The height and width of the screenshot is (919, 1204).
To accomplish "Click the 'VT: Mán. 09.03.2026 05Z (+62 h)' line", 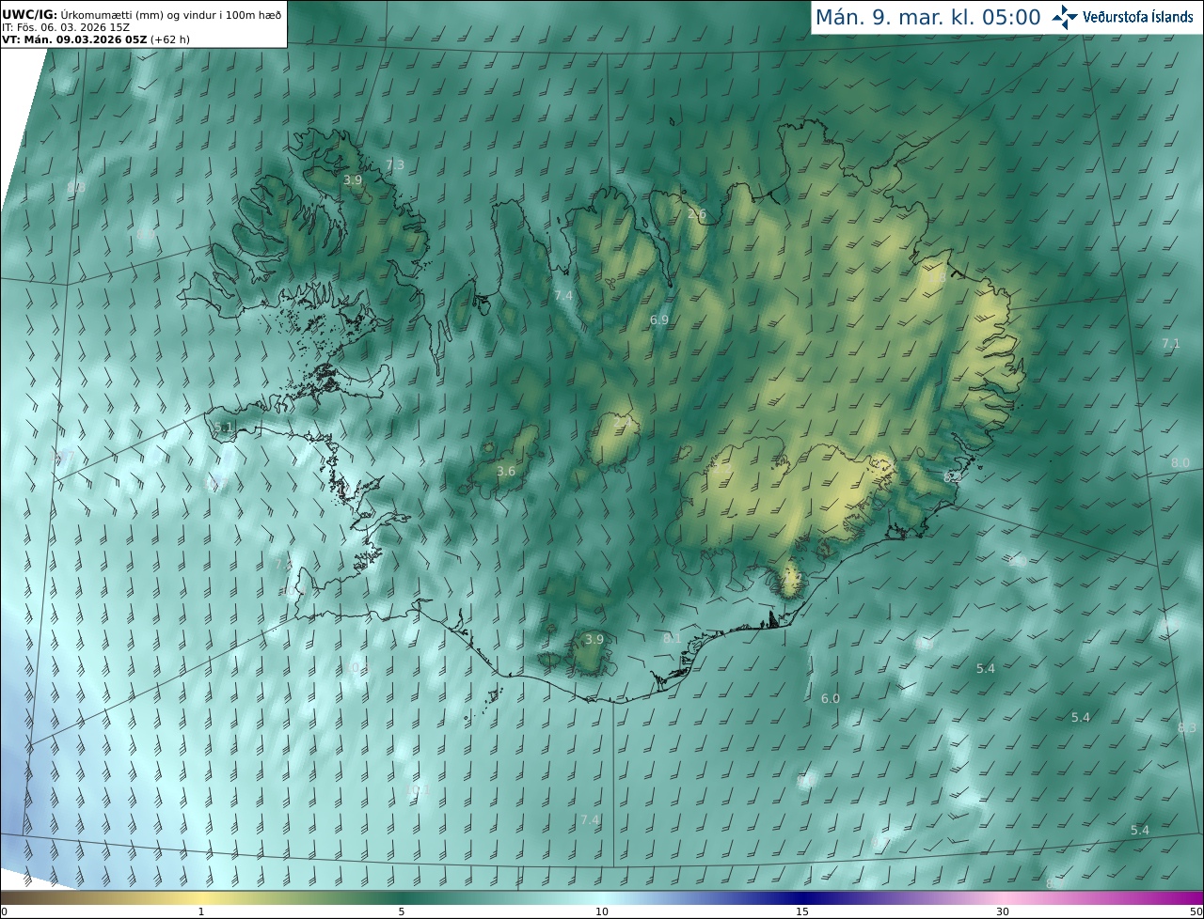I will pos(96,39).
